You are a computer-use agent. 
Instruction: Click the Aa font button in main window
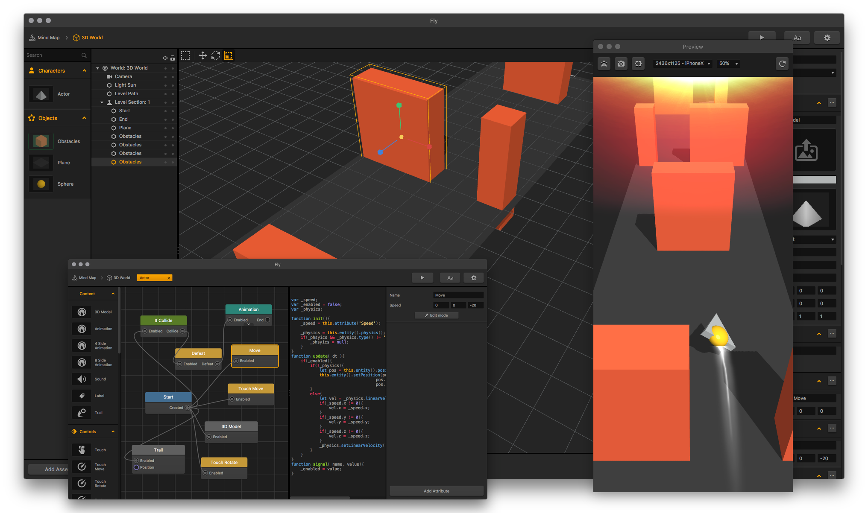797,38
